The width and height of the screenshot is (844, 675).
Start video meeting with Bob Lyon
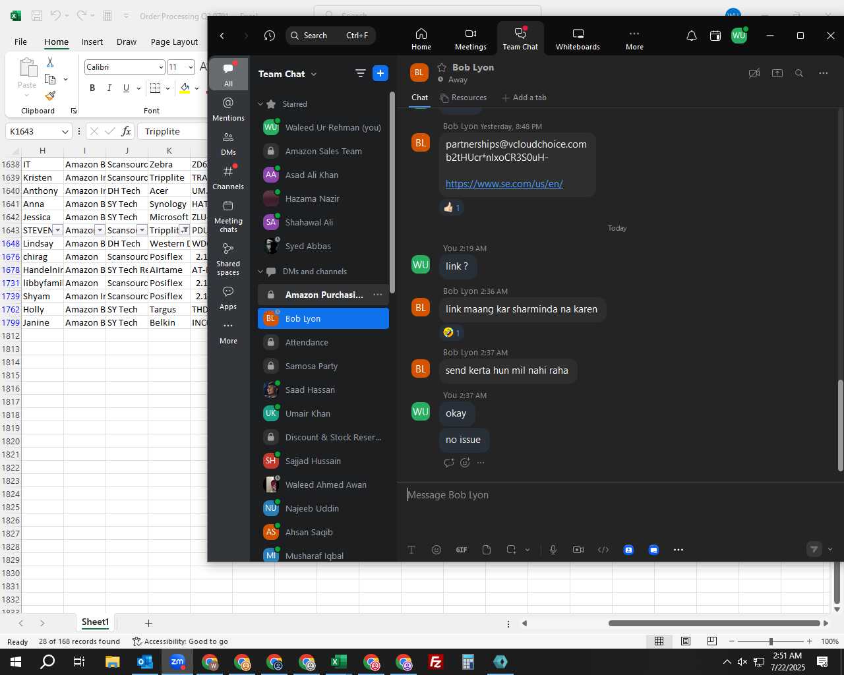point(754,73)
